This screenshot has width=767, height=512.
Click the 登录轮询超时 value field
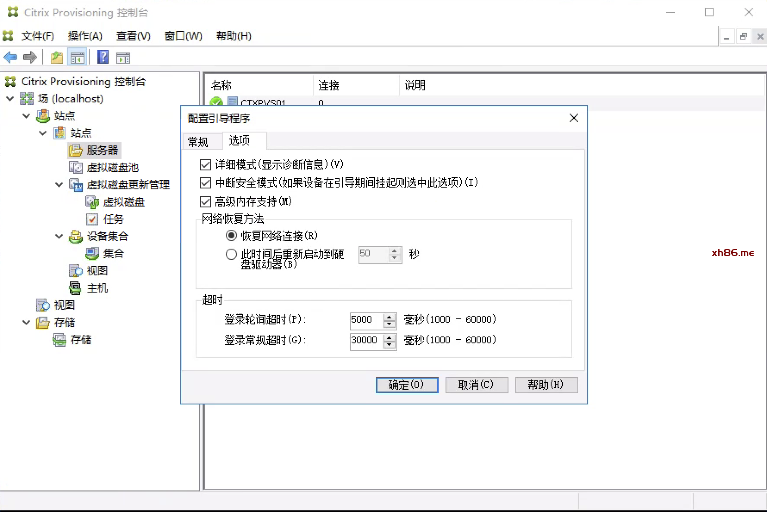(366, 319)
